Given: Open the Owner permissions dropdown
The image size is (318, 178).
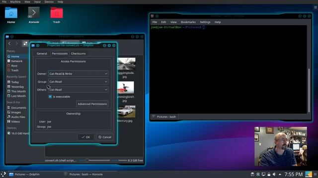Looking at the screenshot, I should tap(78, 74).
